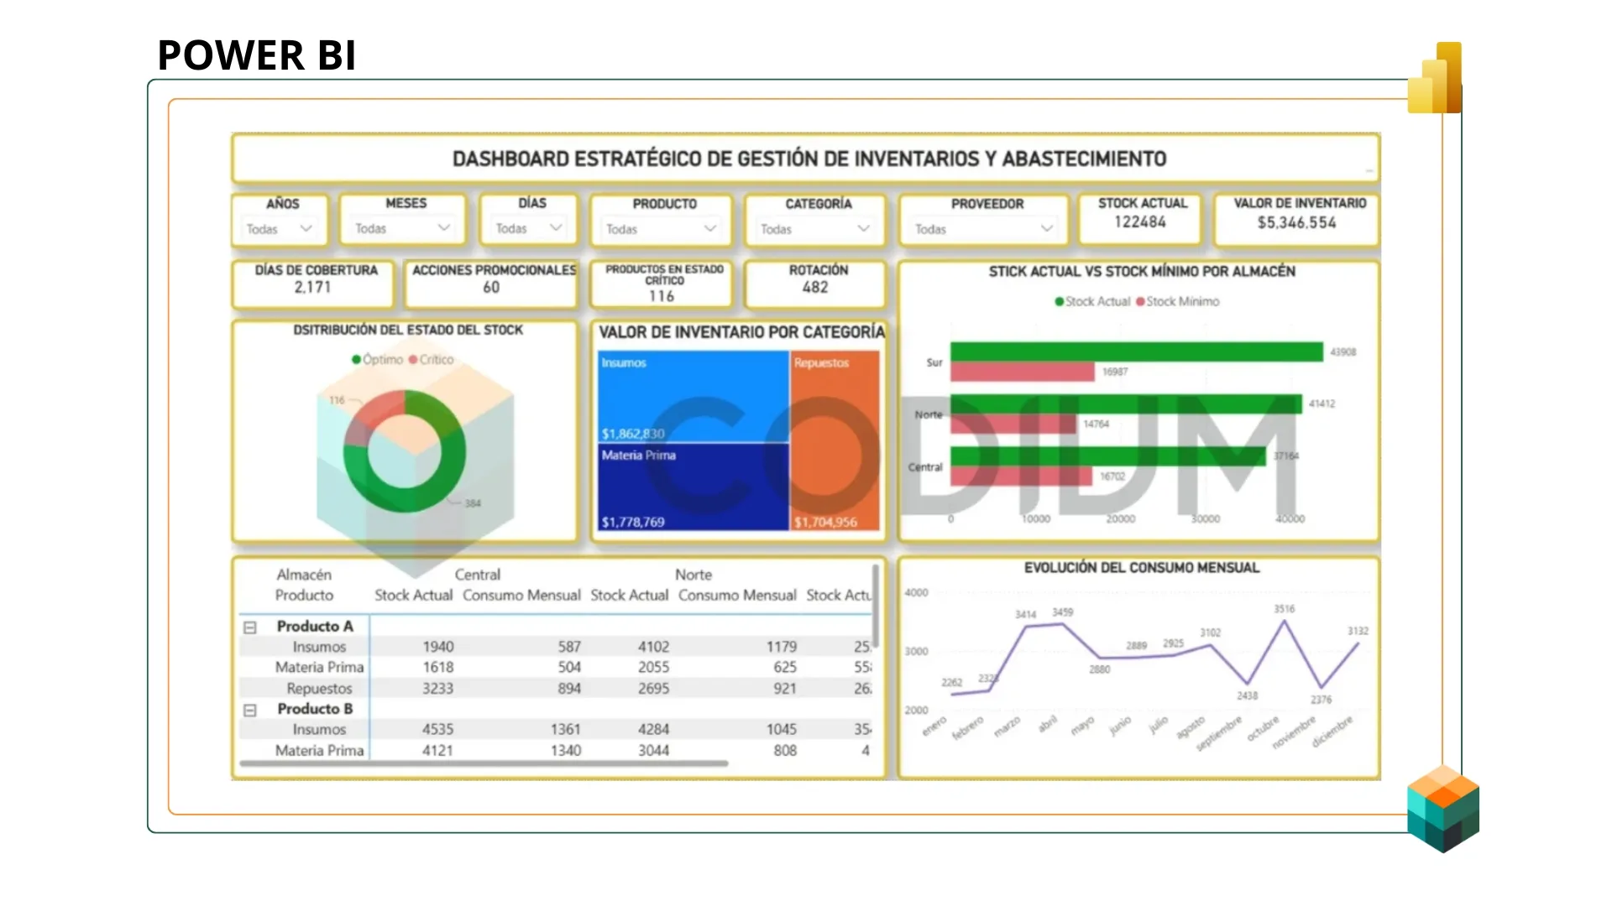Click the Power BI logo icon

pos(1435,77)
